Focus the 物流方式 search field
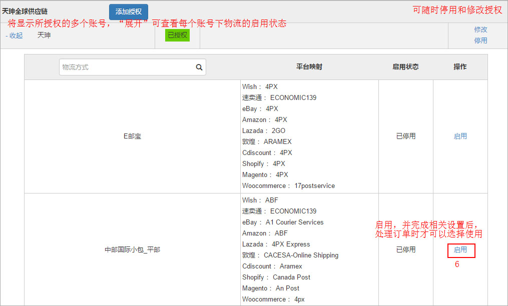The image size is (508, 306). pos(133,67)
